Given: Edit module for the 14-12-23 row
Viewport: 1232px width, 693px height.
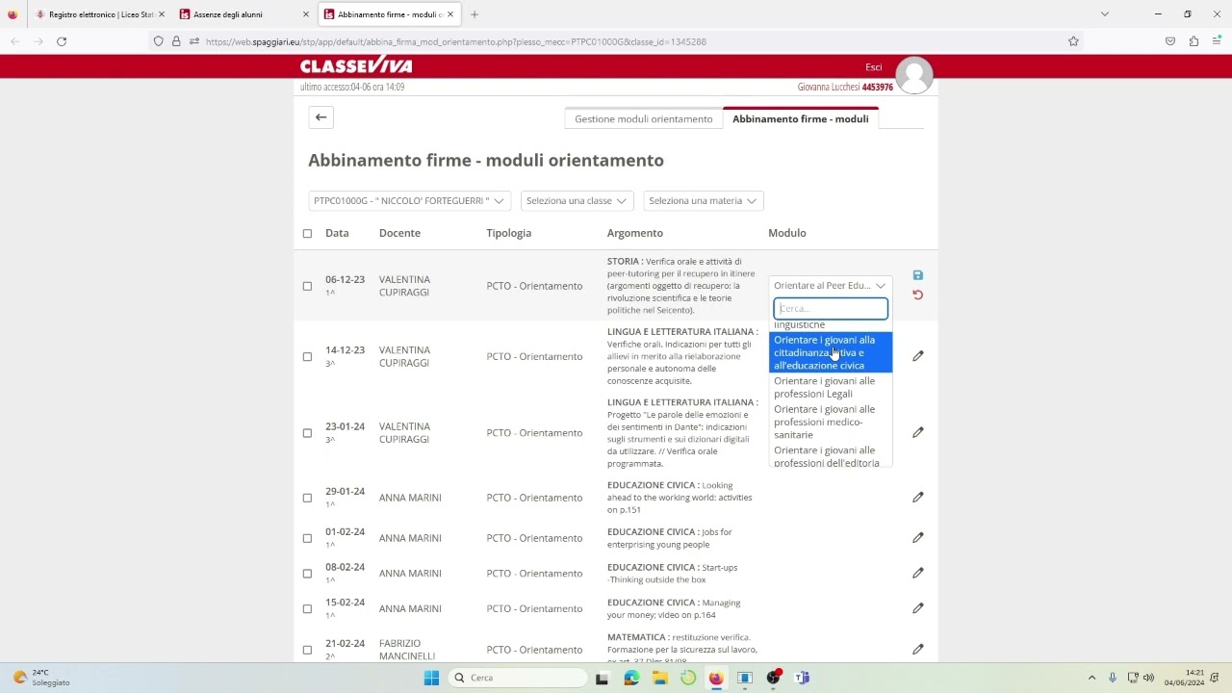Looking at the screenshot, I should [x=917, y=356].
